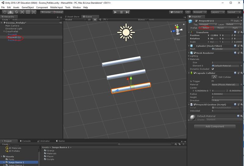Disable the Mesh Renderer component checkbox
244x166 pixels.
point(195,53)
